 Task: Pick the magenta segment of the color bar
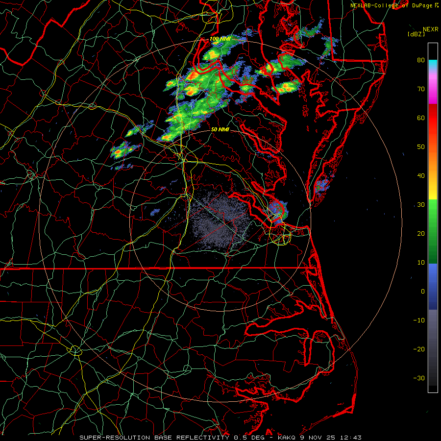[433, 93]
